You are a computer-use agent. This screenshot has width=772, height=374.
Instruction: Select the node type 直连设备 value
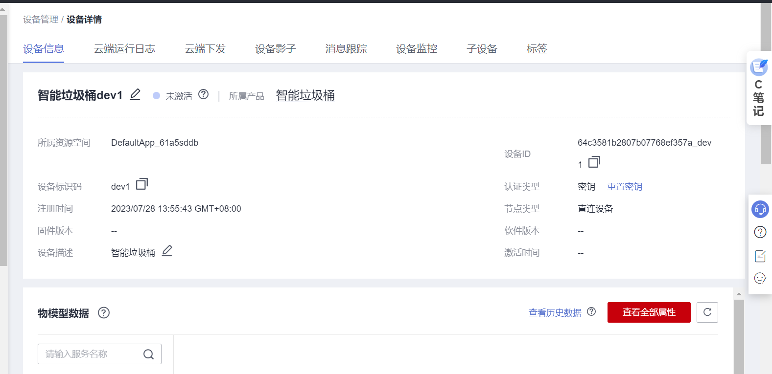tap(595, 209)
